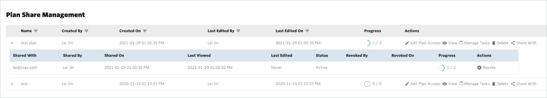This screenshot has width=547, height=98.
Task: Open Manage Tasks for bottom test row
Action: (474, 84)
